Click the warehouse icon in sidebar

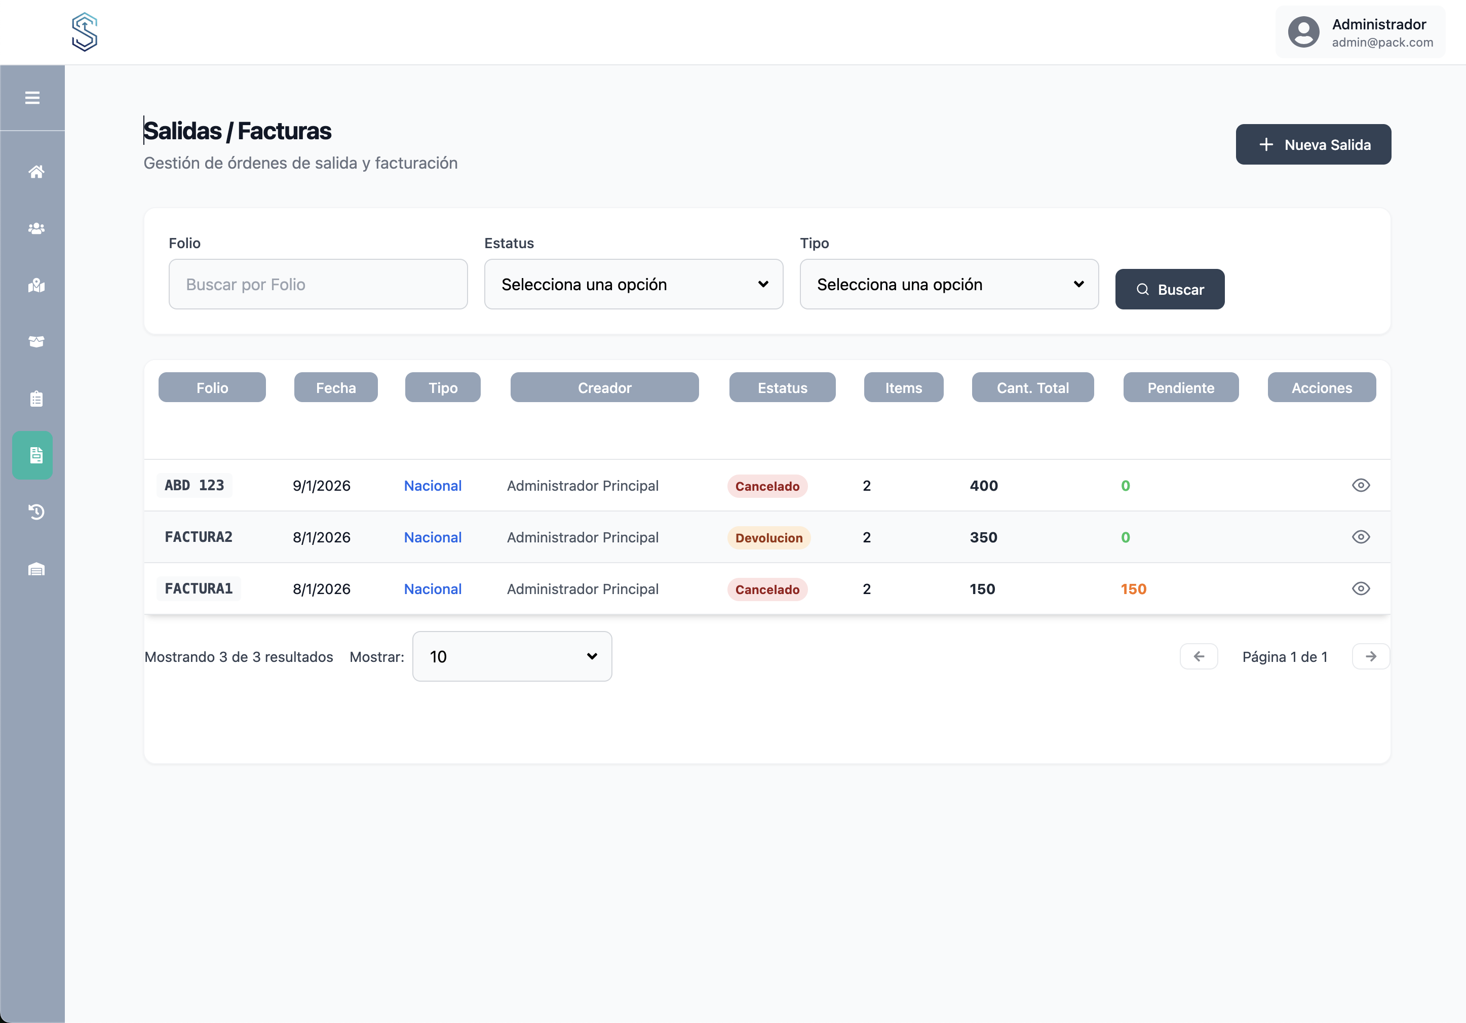pos(36,569)
